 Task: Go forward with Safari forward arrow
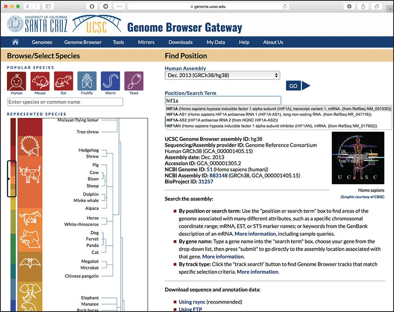[x=36, y=6]
